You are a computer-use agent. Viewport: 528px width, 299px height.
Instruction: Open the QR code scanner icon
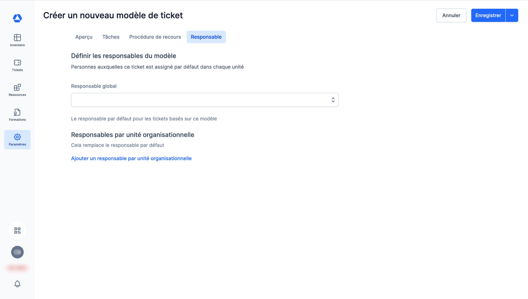point(17,230)
